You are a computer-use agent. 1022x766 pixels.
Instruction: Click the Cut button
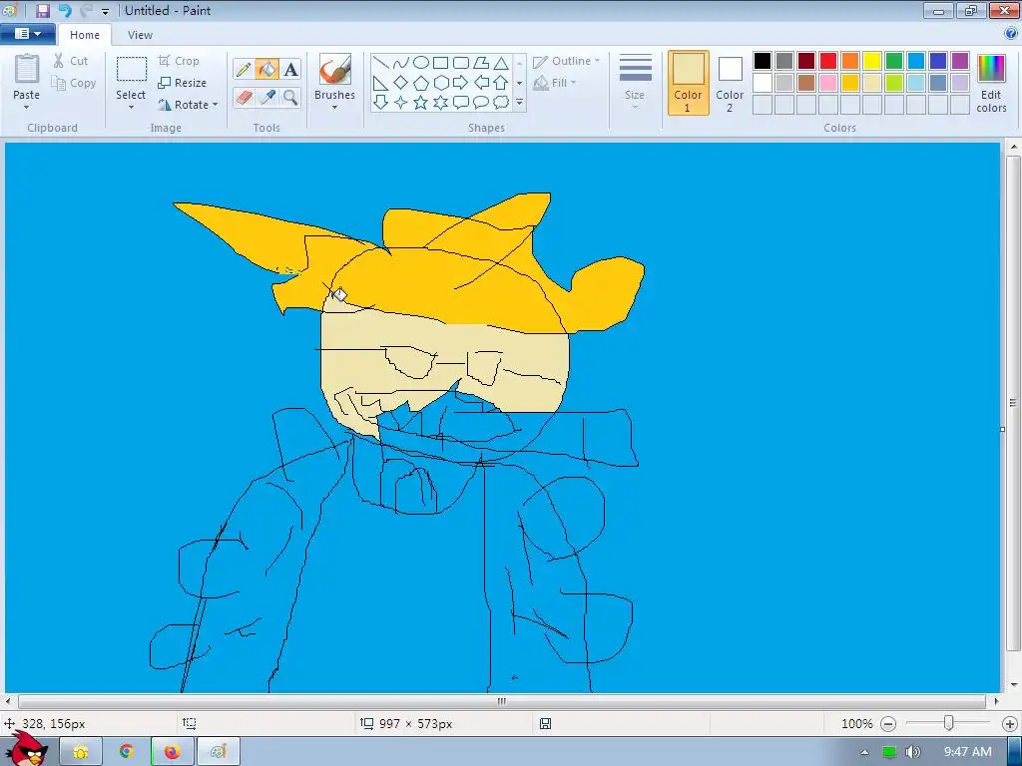point(71,61)
